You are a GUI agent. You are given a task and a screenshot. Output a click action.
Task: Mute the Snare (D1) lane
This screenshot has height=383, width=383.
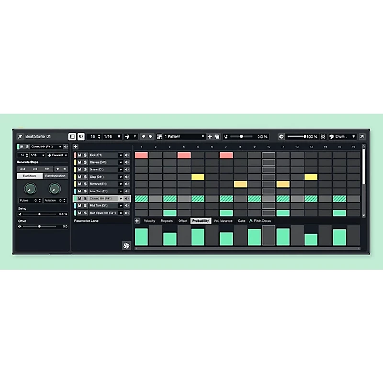tap(81, 169)
